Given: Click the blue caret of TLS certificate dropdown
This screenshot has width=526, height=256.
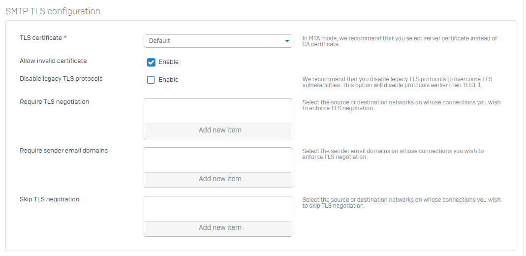Looking at the screenshot, I should click(287, 41).
